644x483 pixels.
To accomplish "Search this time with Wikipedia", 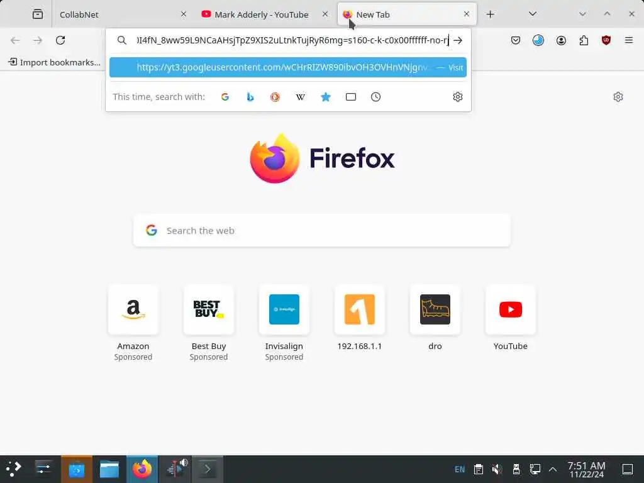I will (300, 97).
